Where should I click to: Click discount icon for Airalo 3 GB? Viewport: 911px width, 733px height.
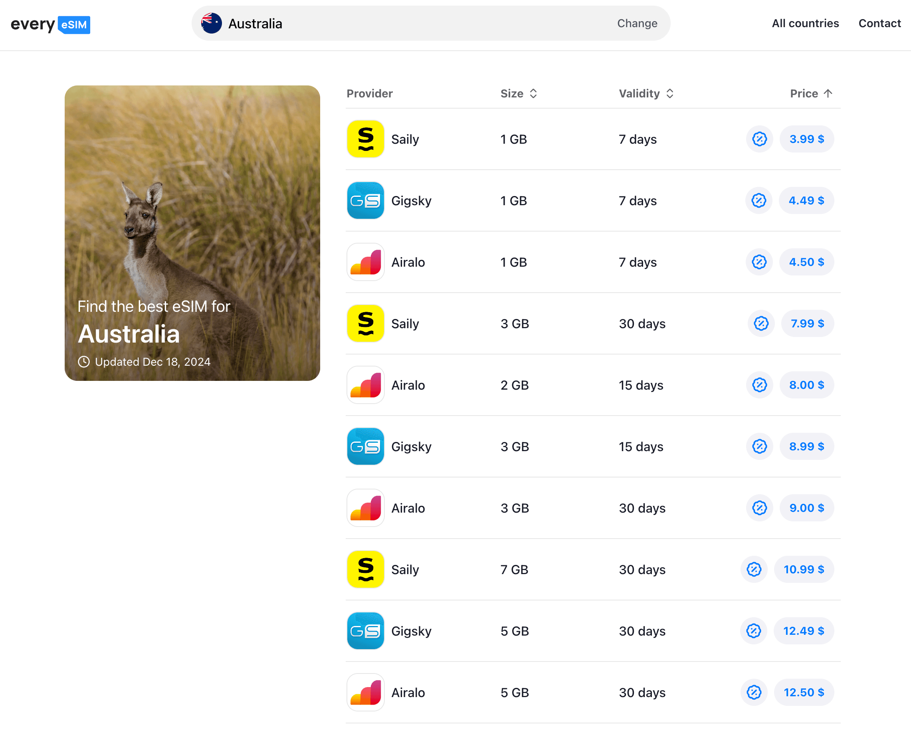pos(759,508)
